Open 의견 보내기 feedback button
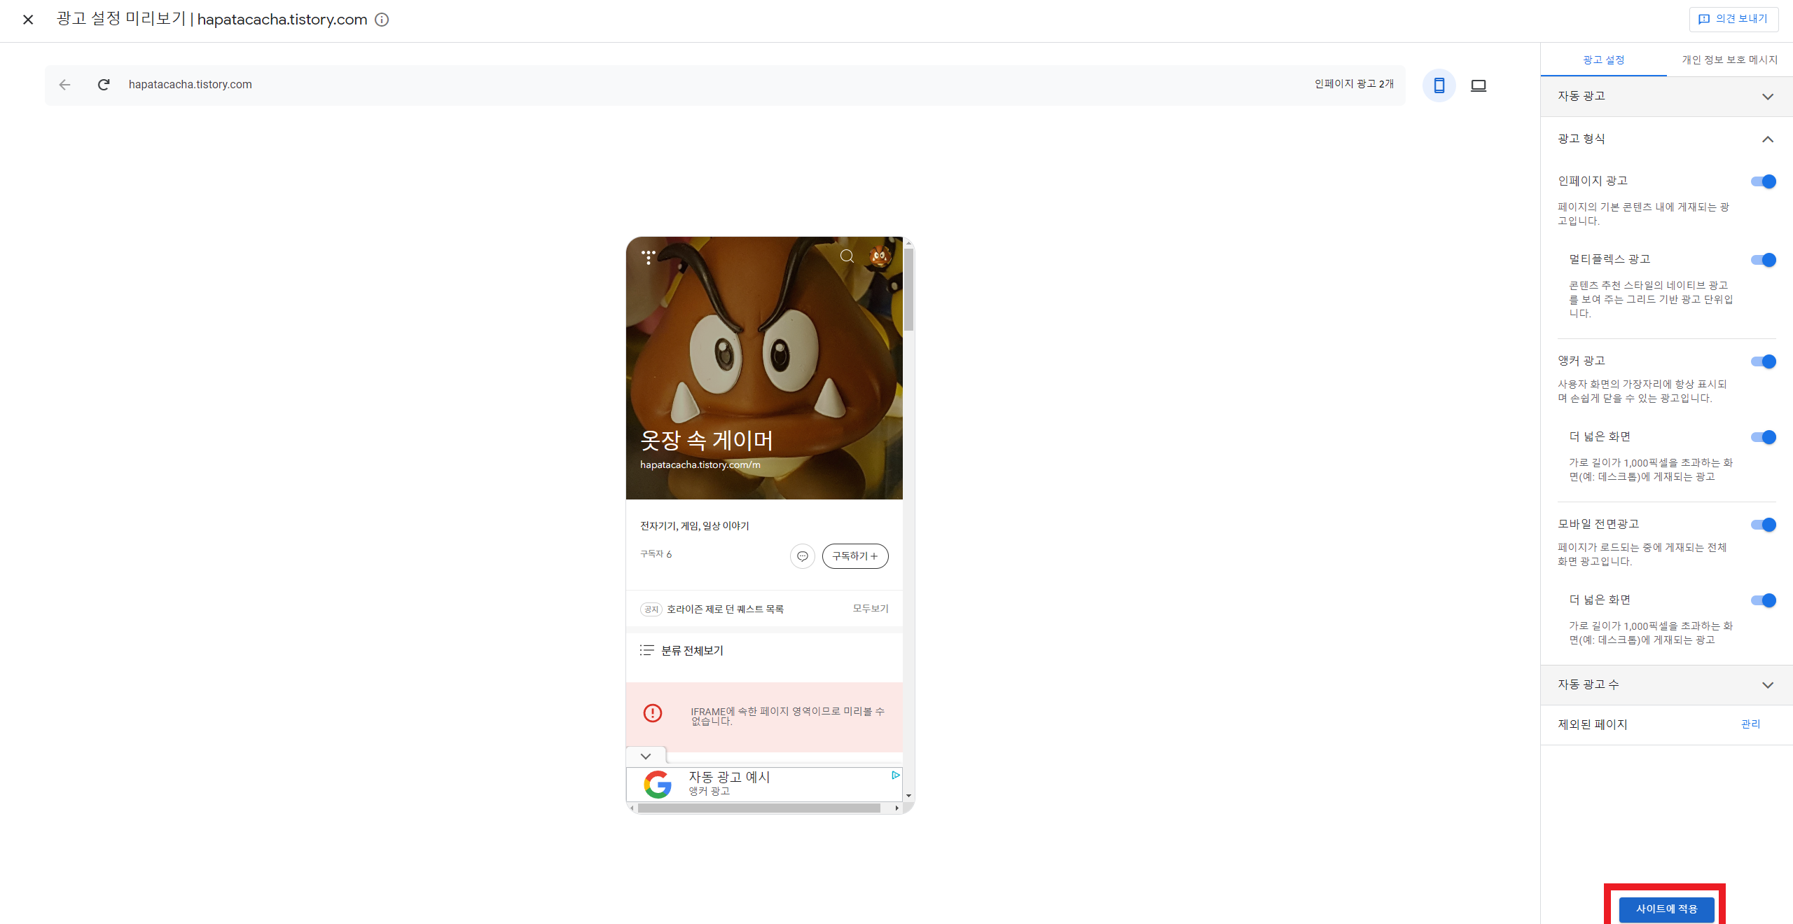1793x924 pixels. 1733,19
